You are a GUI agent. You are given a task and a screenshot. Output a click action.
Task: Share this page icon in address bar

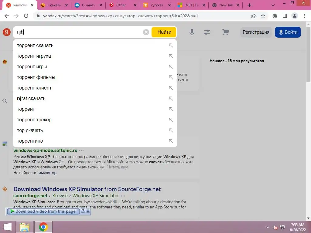[x=253, y=16]
